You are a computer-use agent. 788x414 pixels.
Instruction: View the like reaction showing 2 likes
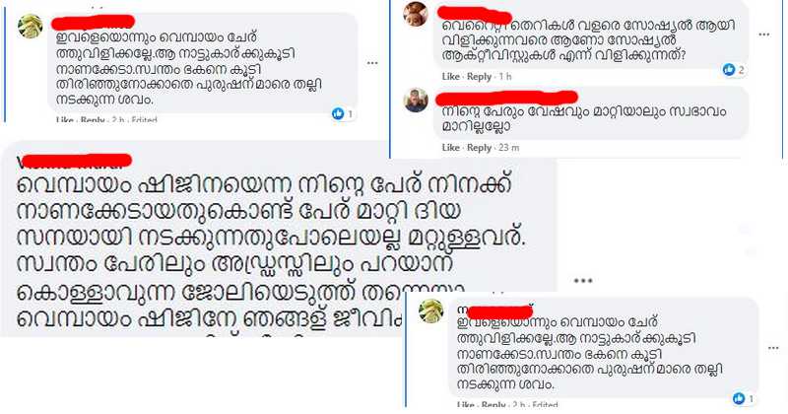tap(734, 70)
